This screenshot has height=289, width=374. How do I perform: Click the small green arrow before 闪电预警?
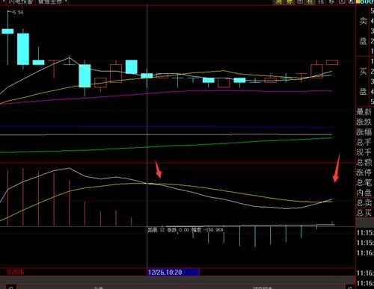4,1
